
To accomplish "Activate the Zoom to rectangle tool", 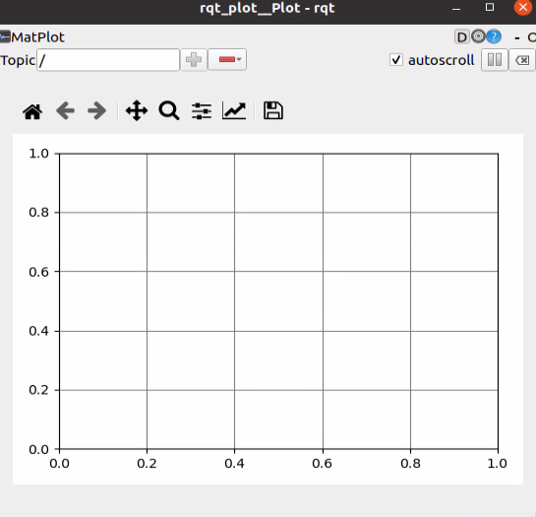I will click(169, 110).
